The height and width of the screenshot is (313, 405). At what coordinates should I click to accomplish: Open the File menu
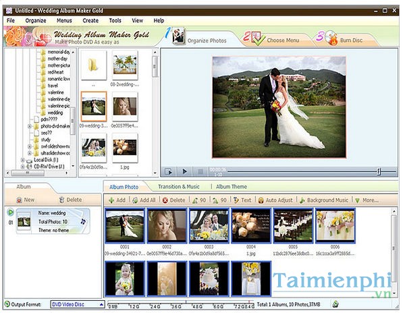[11, 20]
